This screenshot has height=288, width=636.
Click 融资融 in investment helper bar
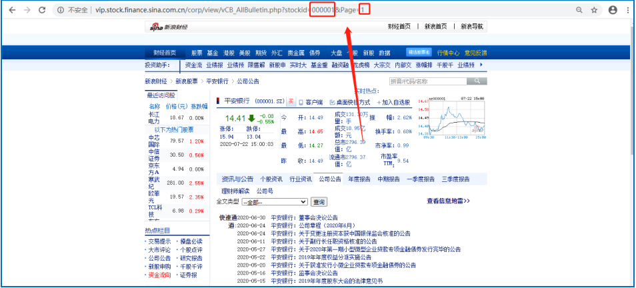point(340,65)
